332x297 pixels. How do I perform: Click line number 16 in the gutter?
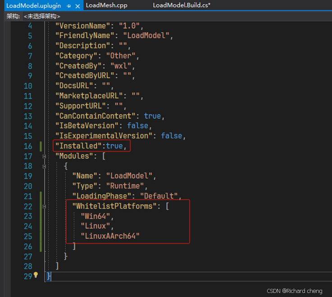28,146
